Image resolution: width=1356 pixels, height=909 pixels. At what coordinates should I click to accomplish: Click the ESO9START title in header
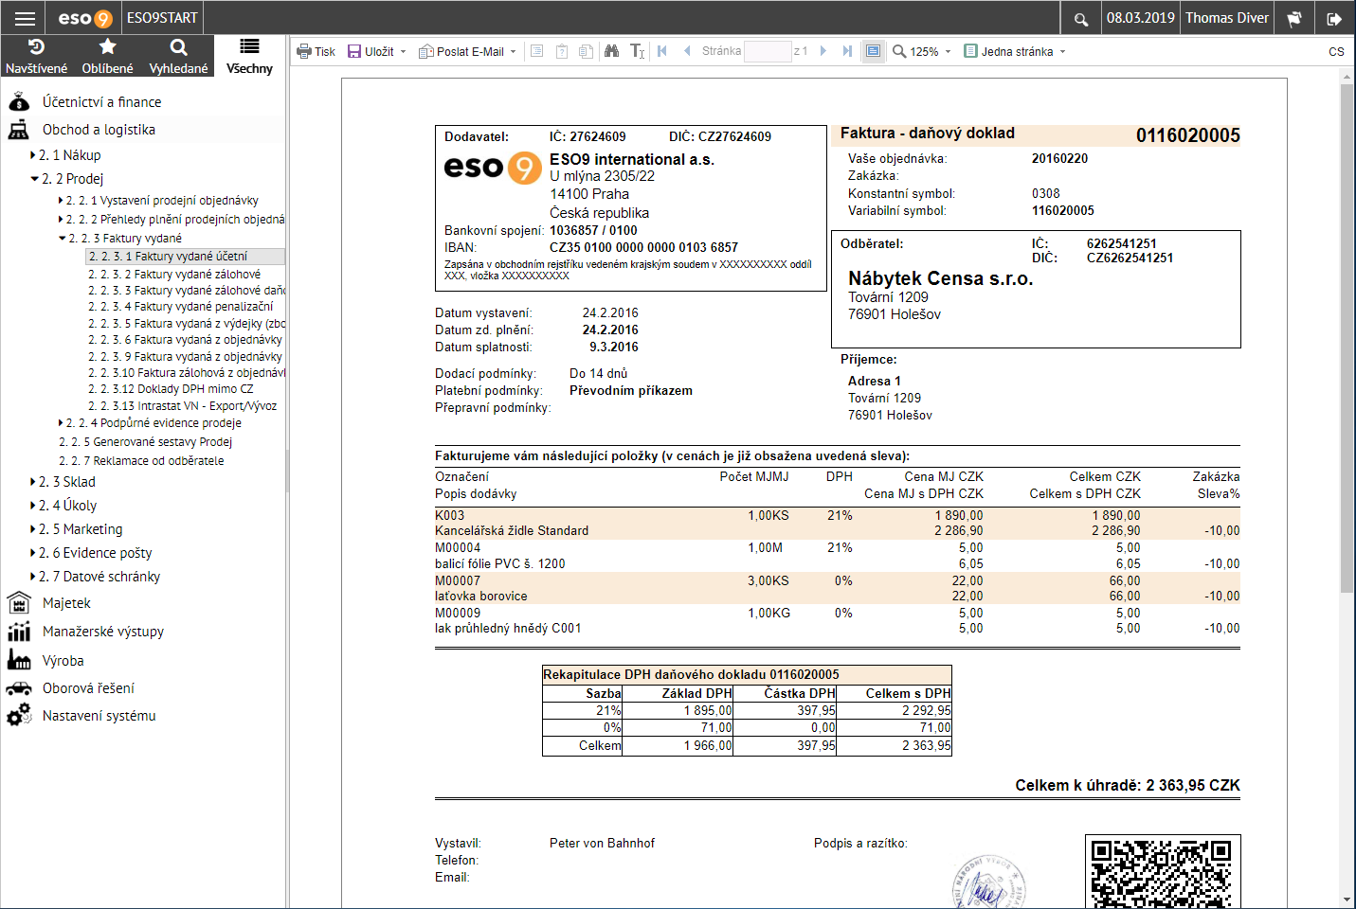coord(162,18)
